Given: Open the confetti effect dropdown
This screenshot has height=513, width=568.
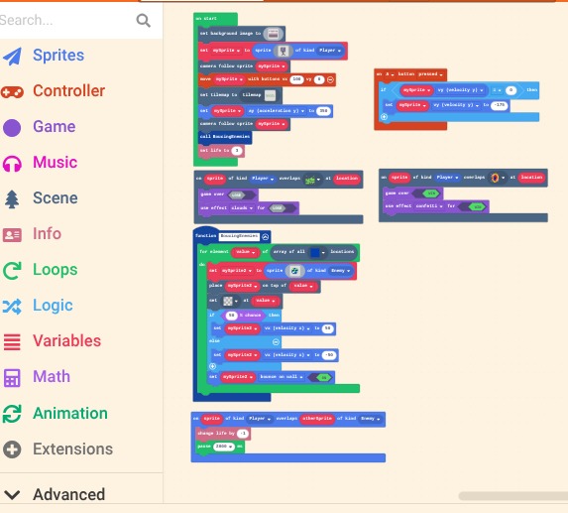Looking at the screenshot, I should (429, 206).
